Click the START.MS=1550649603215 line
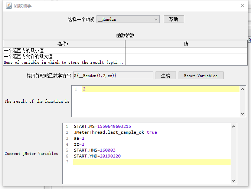This screenshot has height=189, width=251. click(x=102, y=126)
